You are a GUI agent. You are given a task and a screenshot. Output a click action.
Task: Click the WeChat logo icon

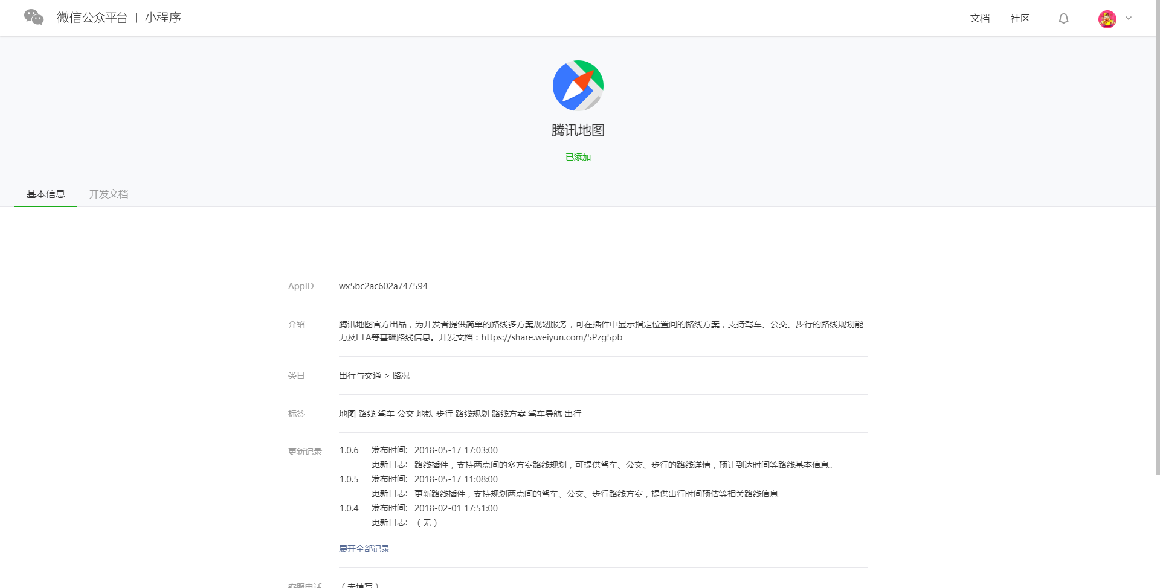34,18
